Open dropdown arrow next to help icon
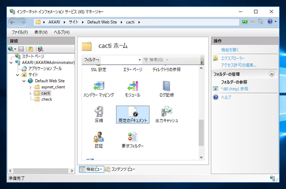286x189 pixels. click(x=275, y=22)
